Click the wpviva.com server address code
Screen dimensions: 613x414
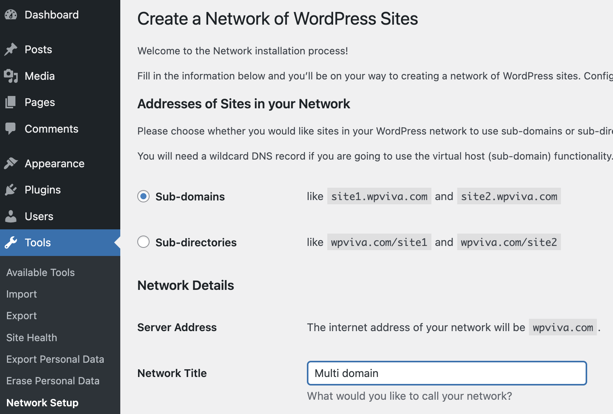pos(563,327)
